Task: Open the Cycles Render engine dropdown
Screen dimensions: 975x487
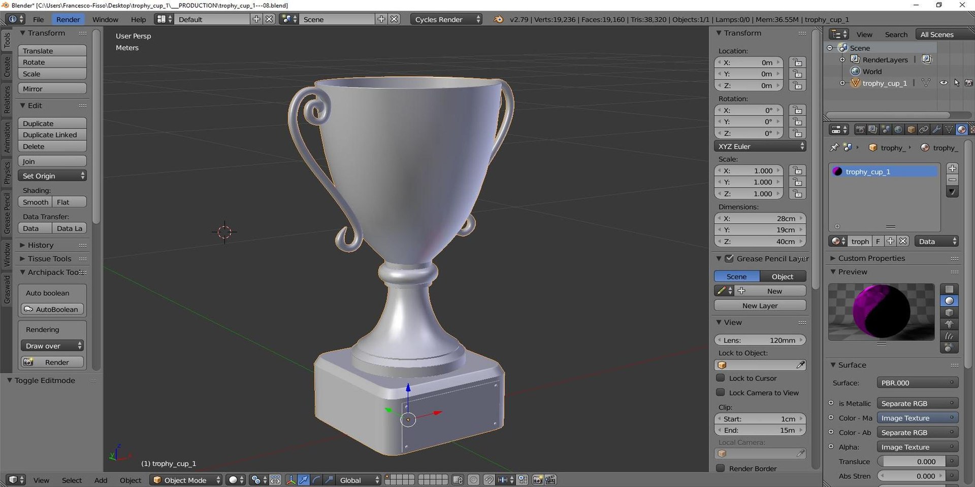Action: tap(446, 19)
